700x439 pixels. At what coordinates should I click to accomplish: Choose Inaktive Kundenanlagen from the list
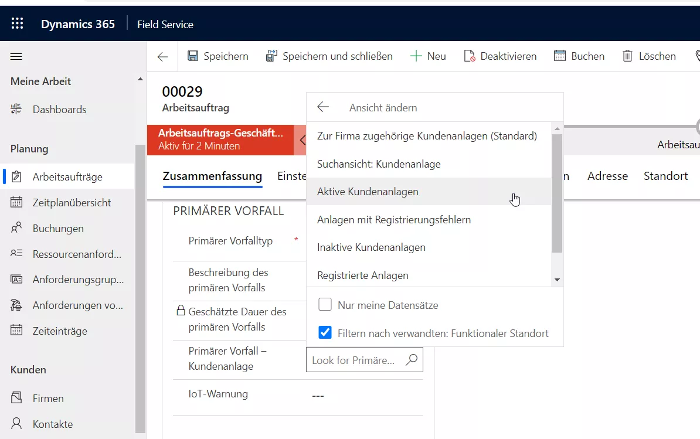[371, 247]
